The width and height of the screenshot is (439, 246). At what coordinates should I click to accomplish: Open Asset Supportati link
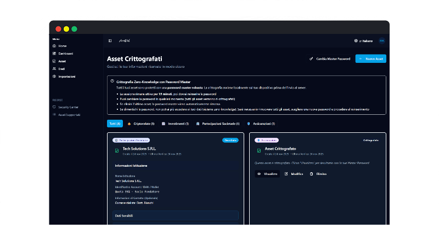pyautogui.click(x=69, y=115)
